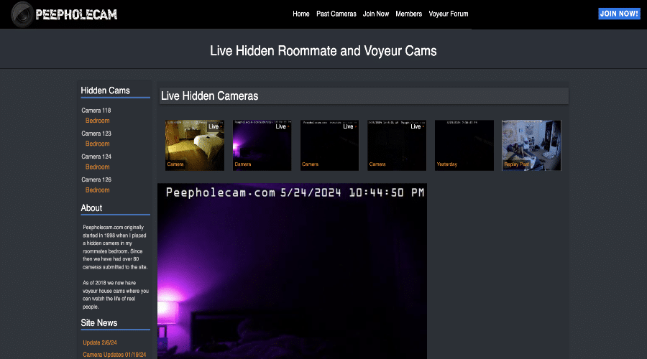Open the Yesterday thumbnail
Screen dimensions: 647x359
(x=464, y=145)
